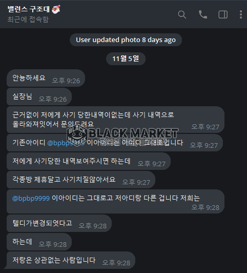
Task: Click the 11월 5일 date badge
Action: pyautogui.click(x=126, y=59)
